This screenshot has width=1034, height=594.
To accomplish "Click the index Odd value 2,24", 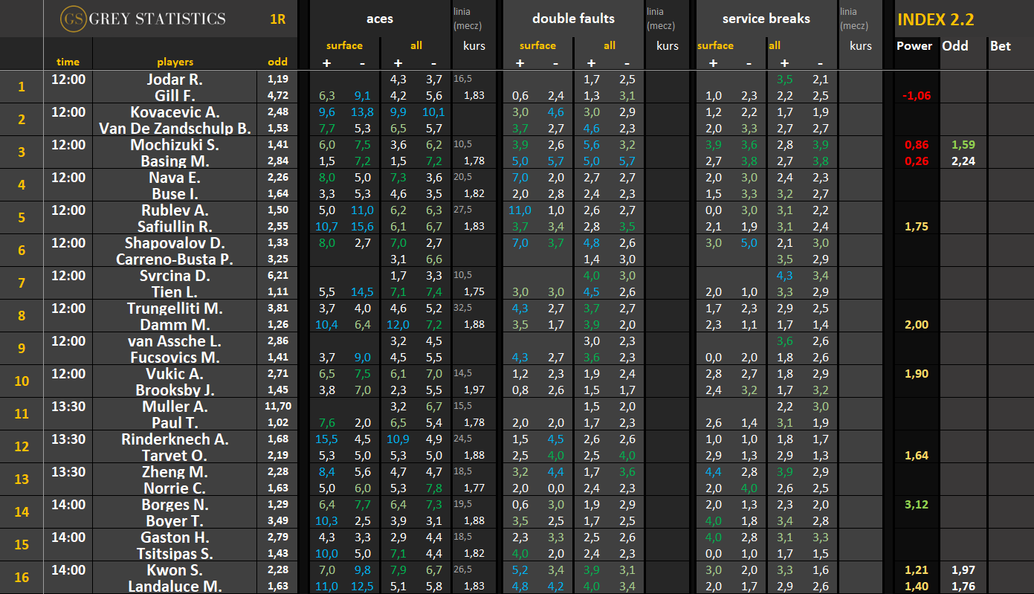I will [x=963, y=161].
